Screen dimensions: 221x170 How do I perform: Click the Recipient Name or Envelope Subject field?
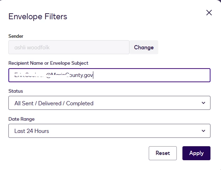click(109, 75)
